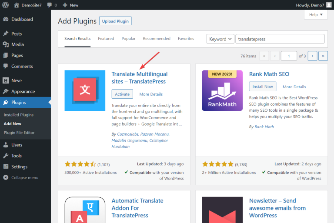
Task: Expand the Help dropdown tab
Action: point(315,15)
